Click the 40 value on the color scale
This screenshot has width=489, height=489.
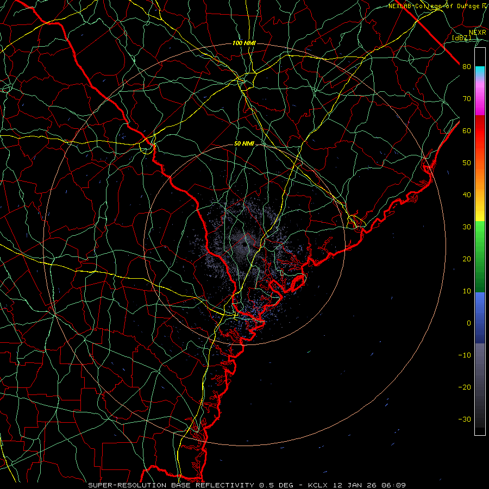pyautogui.click(x=467, y=195)
